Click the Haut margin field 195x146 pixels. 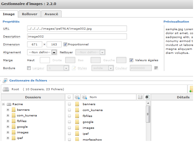(x=45, y=60)
